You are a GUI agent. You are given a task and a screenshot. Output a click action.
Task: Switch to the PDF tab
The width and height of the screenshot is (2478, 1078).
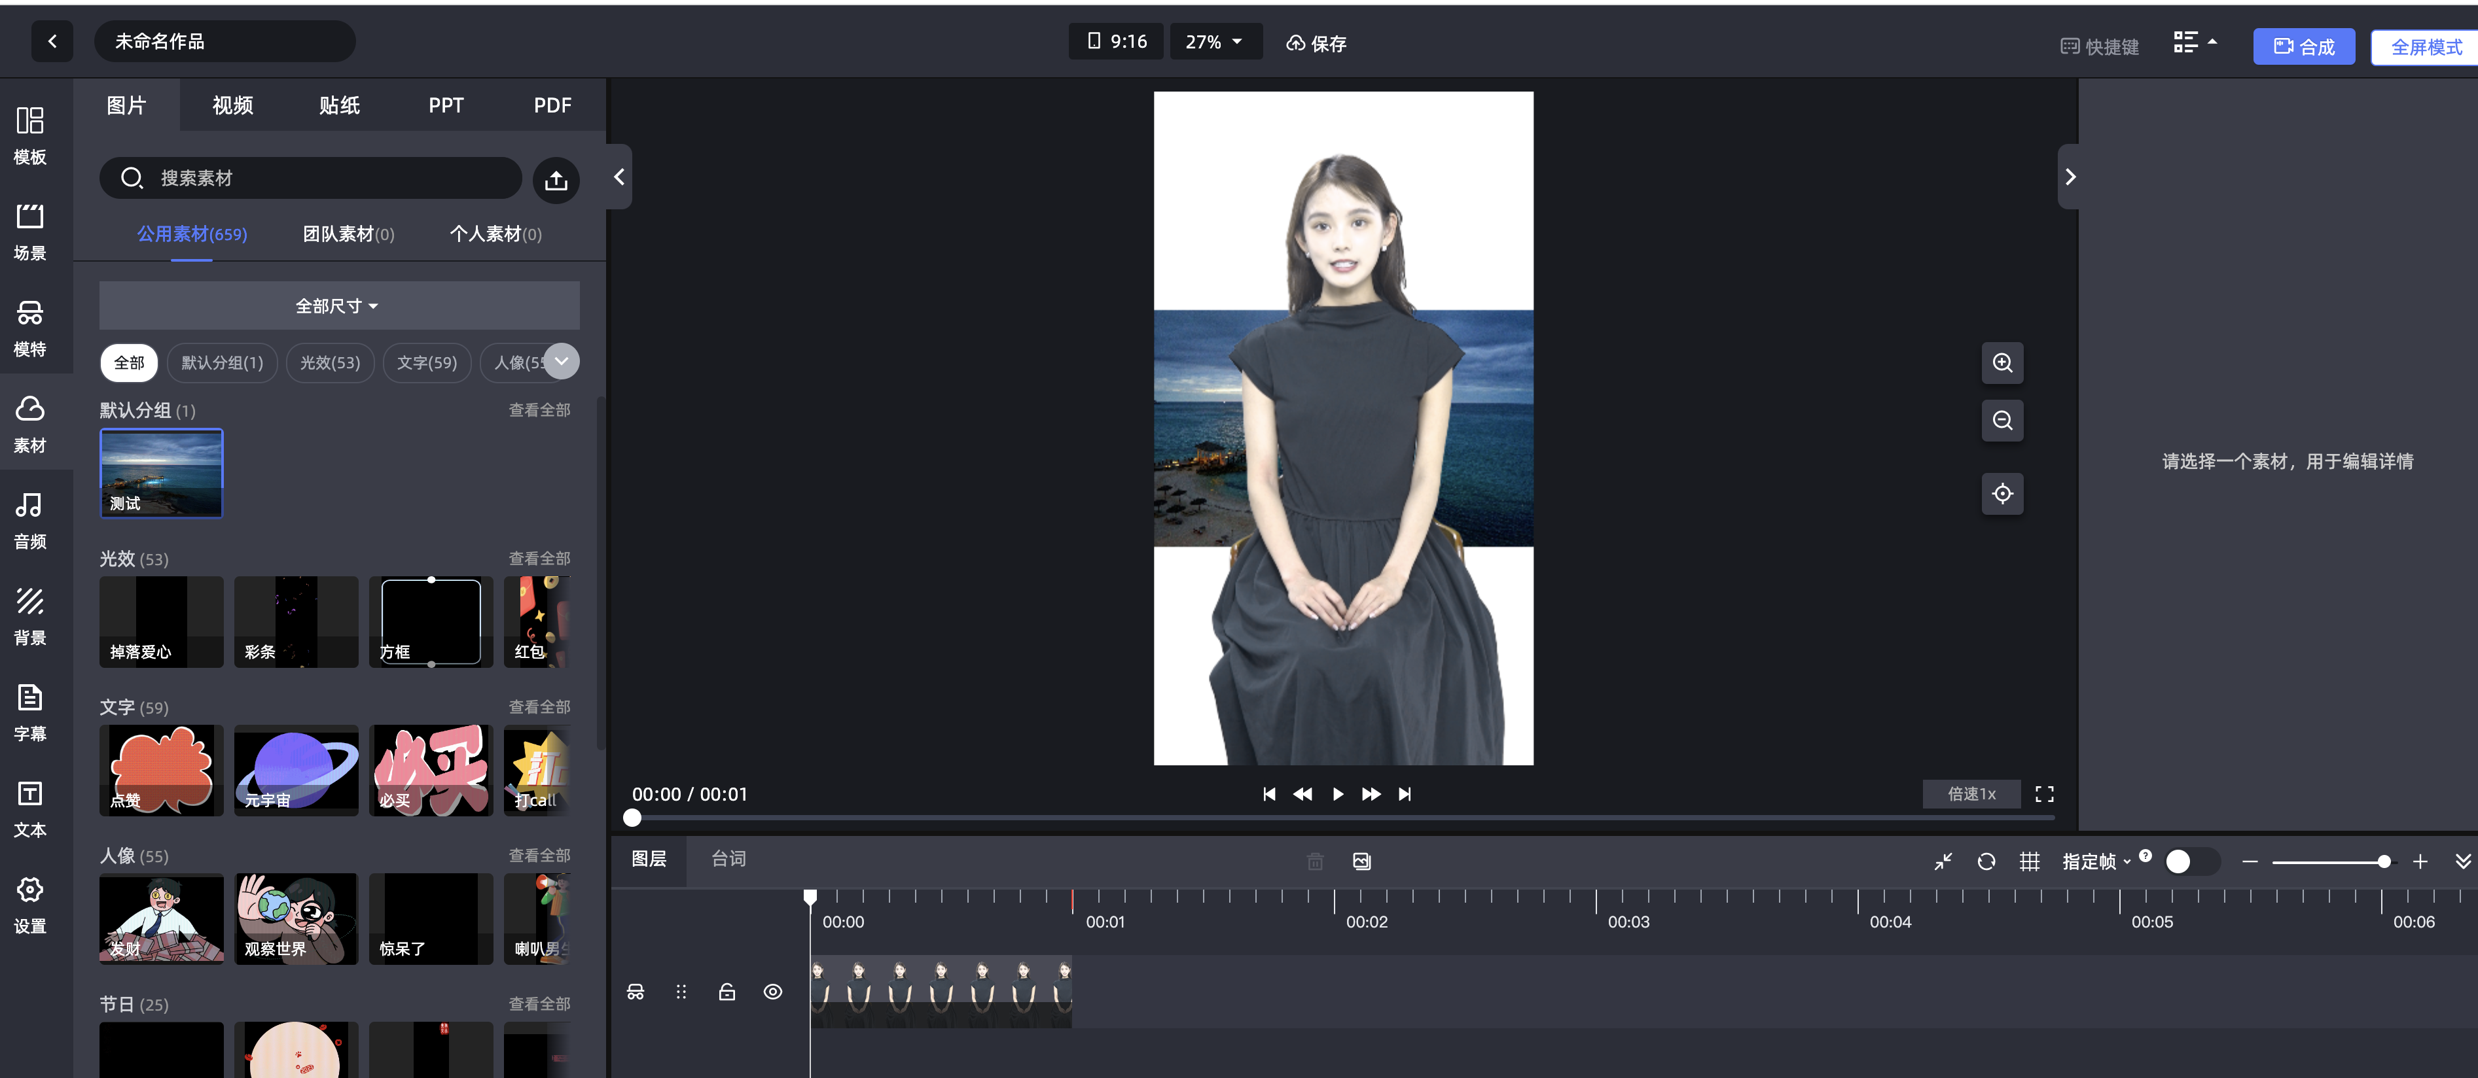click(552, 105)
